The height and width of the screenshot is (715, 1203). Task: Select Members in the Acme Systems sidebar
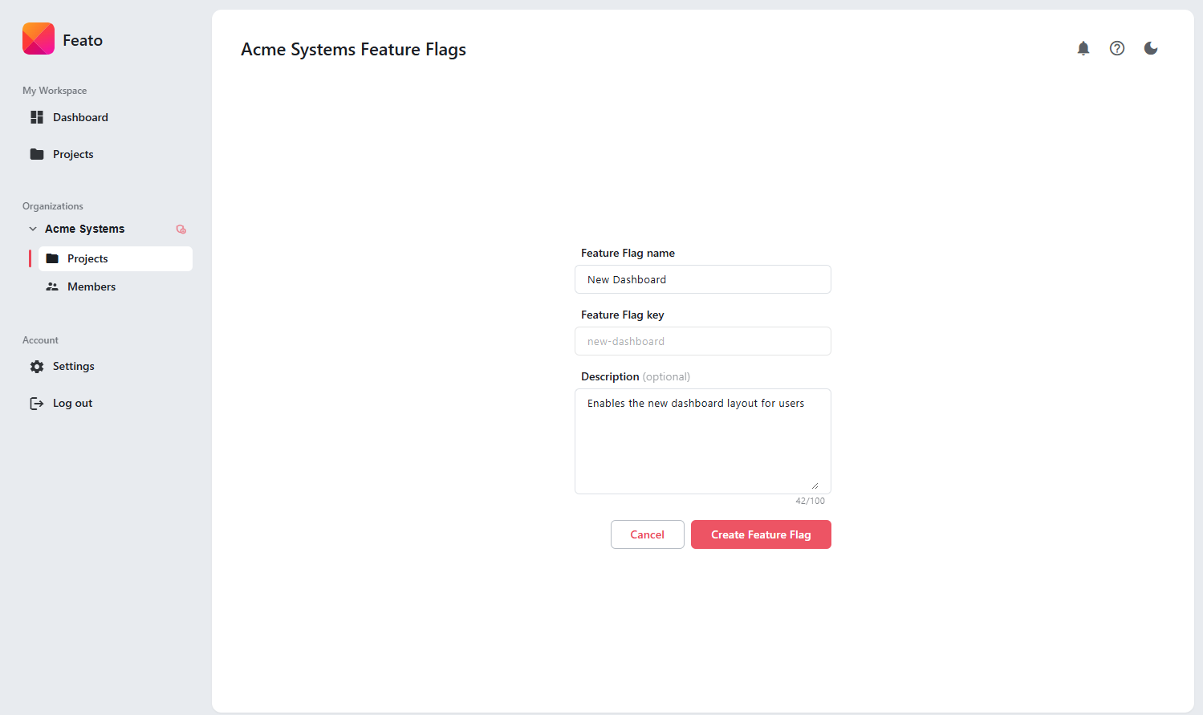pyautogui.click(x=92, y=286)
